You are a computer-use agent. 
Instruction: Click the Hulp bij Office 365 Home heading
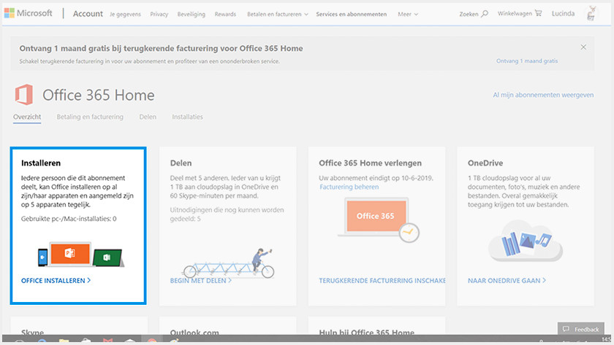tap(366, 332)
